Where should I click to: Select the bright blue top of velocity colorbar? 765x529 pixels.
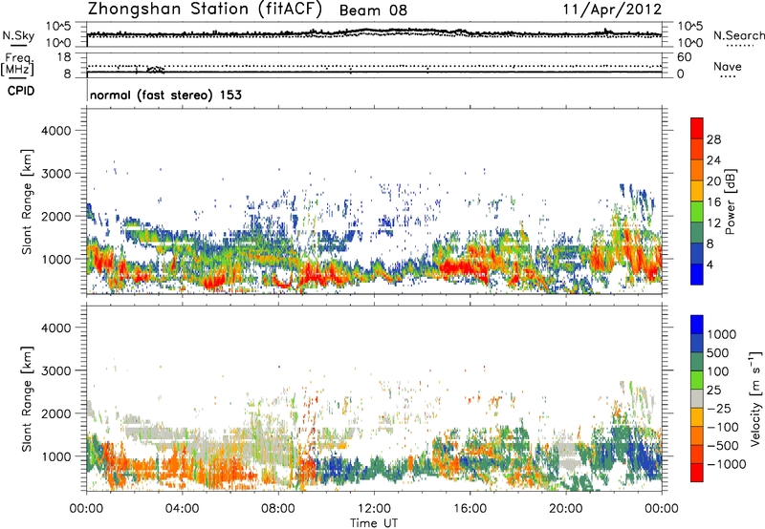click(x=697, y=324)
